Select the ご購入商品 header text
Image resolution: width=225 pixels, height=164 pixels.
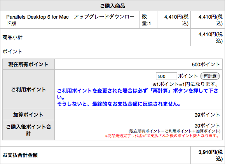(113, 6)
